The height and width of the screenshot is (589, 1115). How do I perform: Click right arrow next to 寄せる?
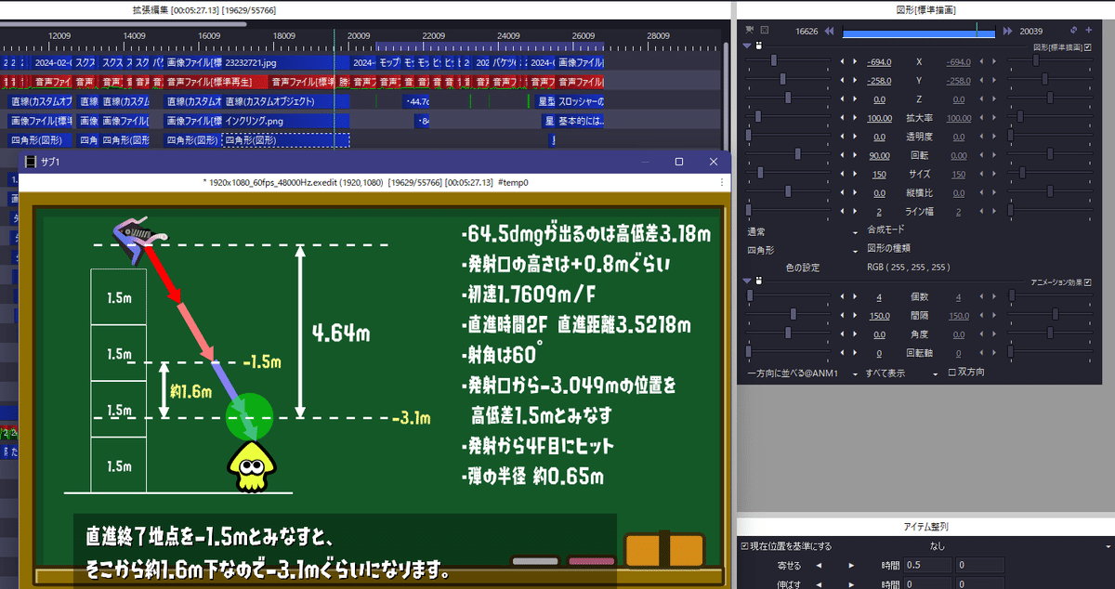point(851,565)
